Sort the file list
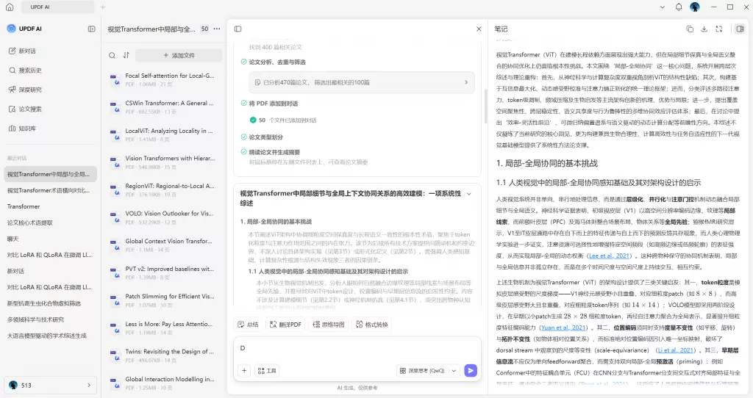Image resolution: width=753 pixels, height=398 pixels. (126, 55)
